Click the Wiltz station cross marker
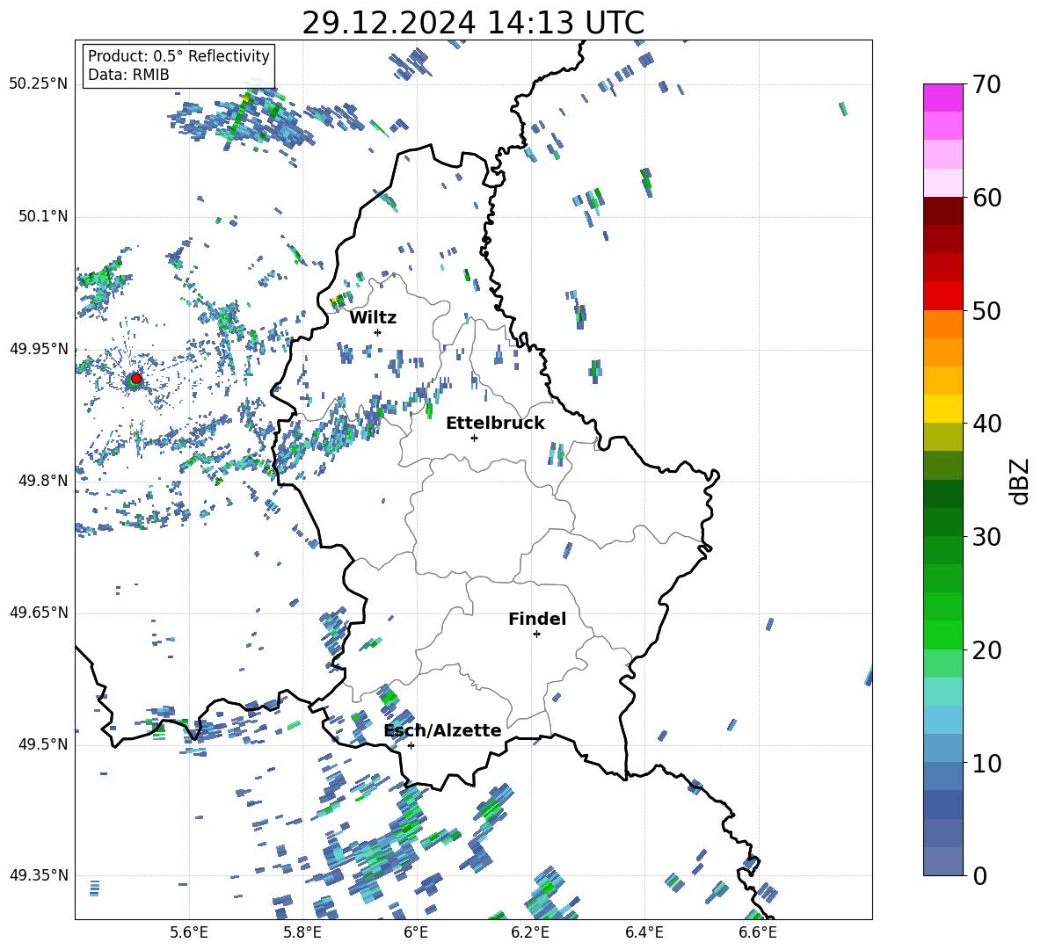Viewport: 1041px width, 950px height. 378,332
